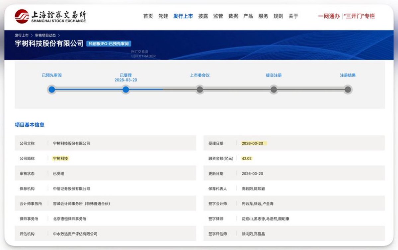Click 审核项目动态 breadcrumb link
The height and width of the screenshot is (250, 398).
(45, 35)
